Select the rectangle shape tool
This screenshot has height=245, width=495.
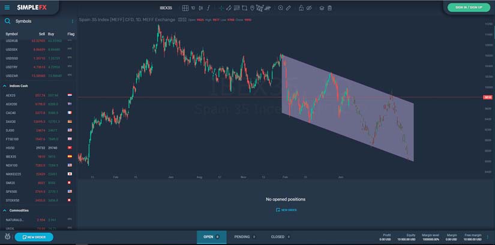[x=244, y=8]
